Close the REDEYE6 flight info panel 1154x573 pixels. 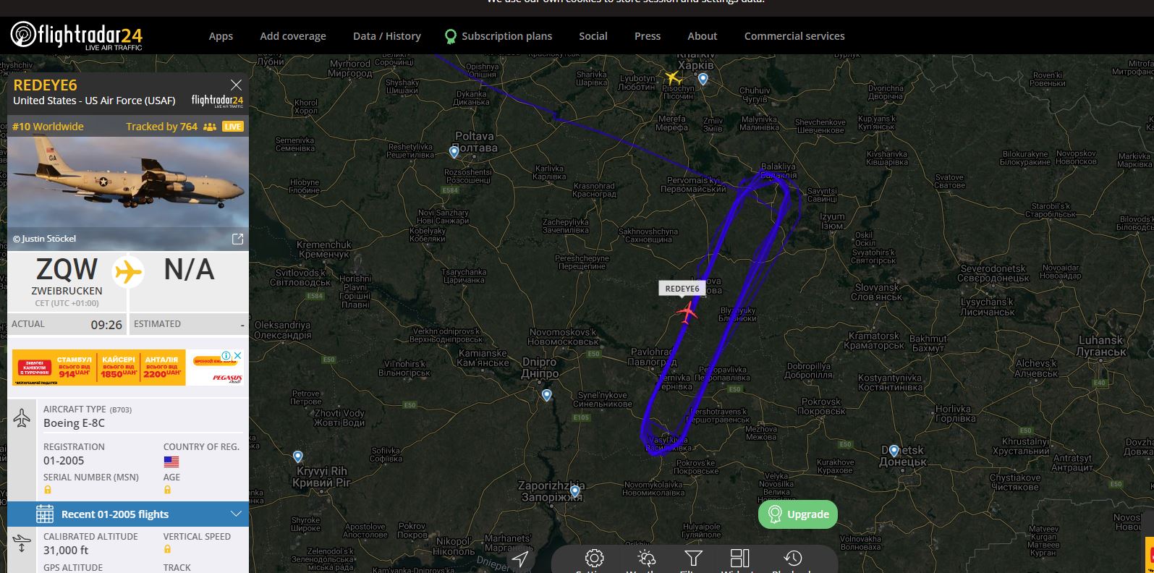[236, 85]
